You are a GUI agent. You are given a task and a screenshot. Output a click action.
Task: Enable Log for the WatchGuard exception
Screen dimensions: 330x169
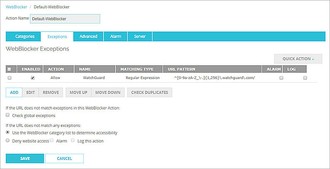tap(305, 78)
